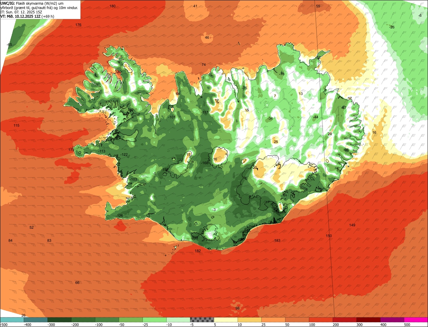This screenshot has height=327, width=428.
Task: Select the 5 to 10 pale yellow swatch
Action: coord(226,320)
